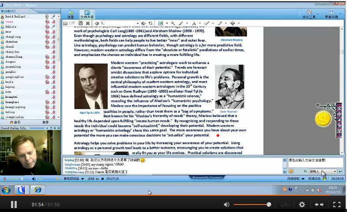Enter fullscreen mode in the video player

coord(336,205)
